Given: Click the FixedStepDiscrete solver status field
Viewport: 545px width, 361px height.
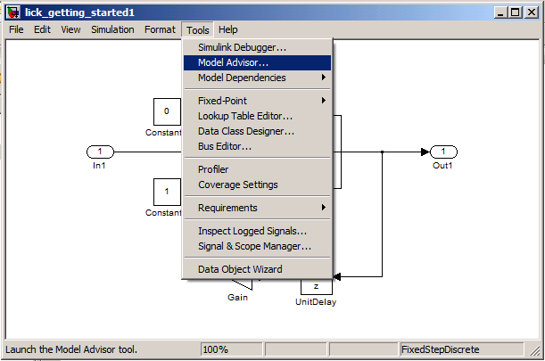Looking at the screenshot, I should (461, 349).
